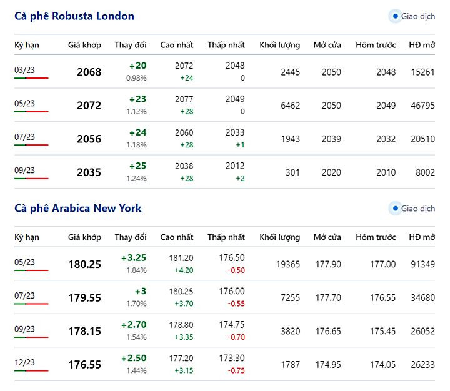The height and width of the screenshot is (391, 450).
Task: Select Arabica contract term 05/23
Action: tap(24, 262)
